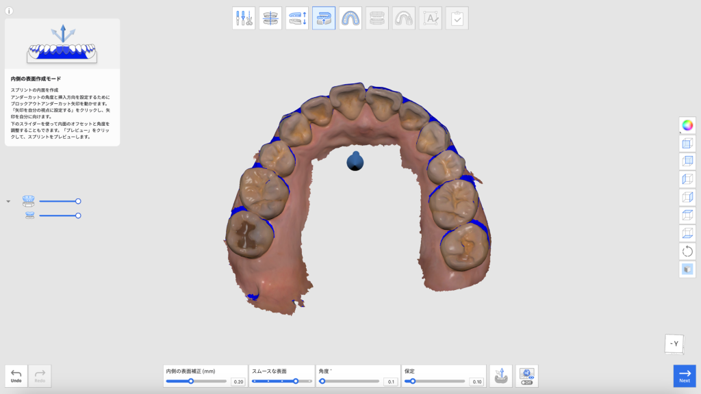
Task: Toggle the undercut visualization button near the sliders
Action: coord(500,376)
